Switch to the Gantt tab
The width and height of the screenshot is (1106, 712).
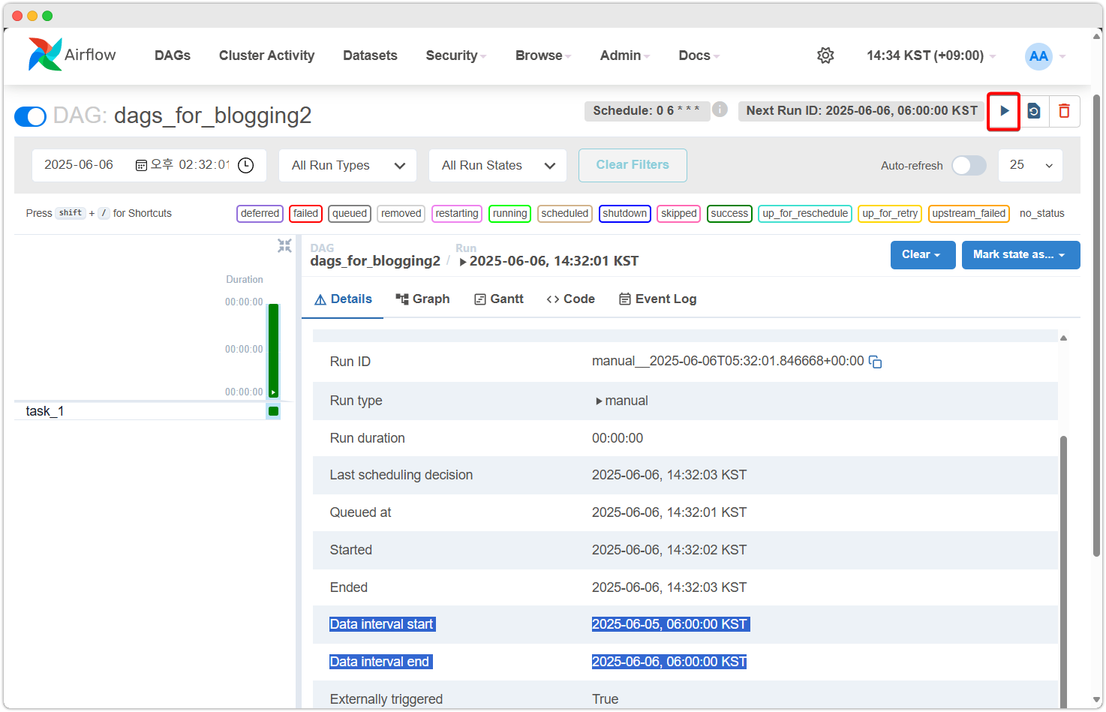point(499,299)
